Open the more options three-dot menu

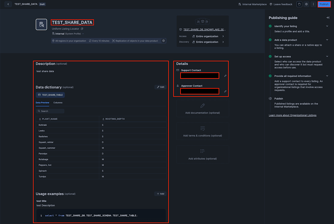(313, 4)
